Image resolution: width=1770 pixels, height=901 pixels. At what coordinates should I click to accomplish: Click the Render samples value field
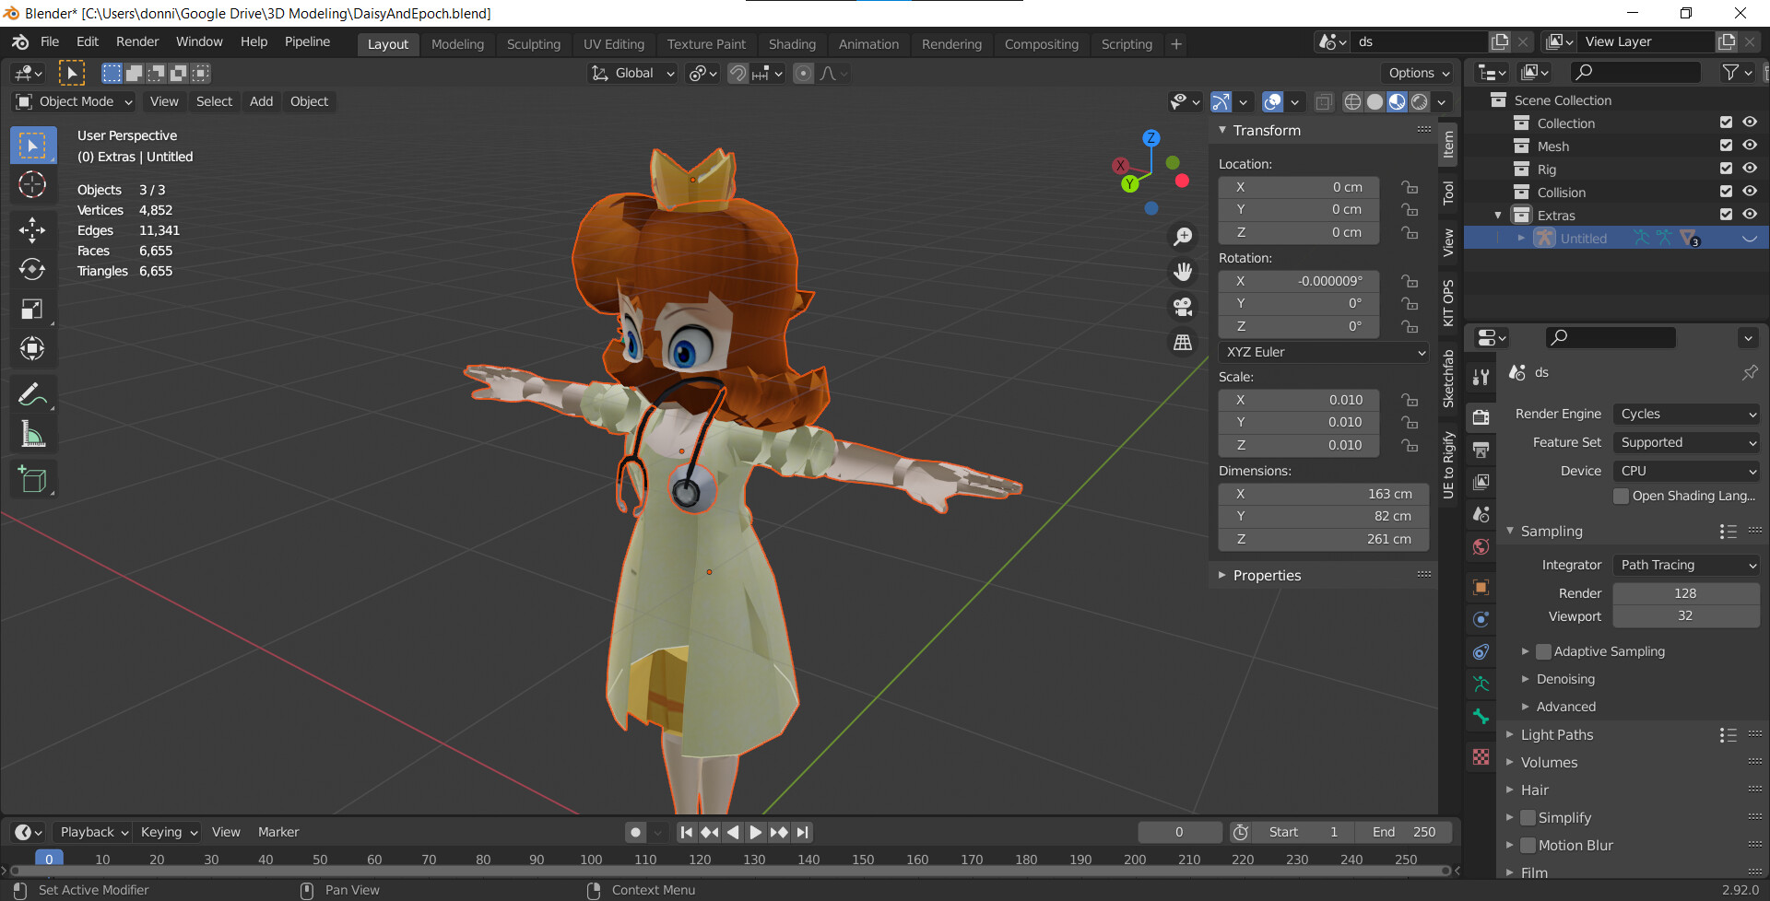click(x=1686, y=593)
